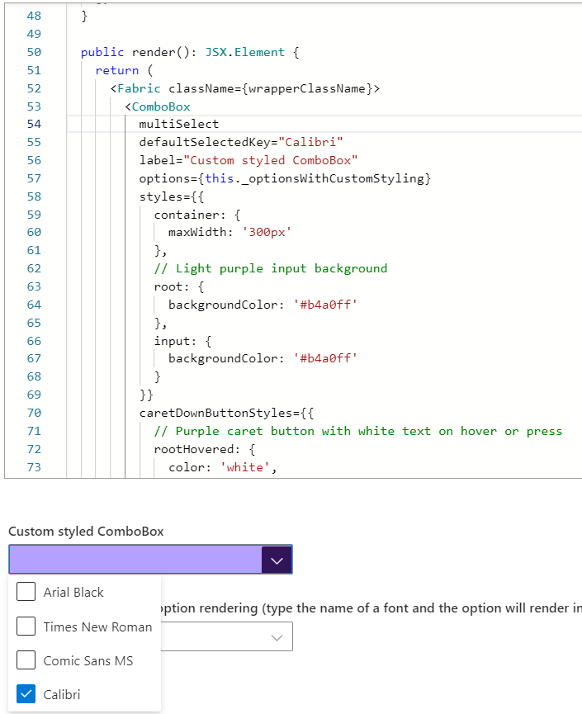The width and height of the screenshot is (582, 714).
Task: Open the lower ComboBox dropdown chevron
Action: pyautogui.click(x=277, y=636)
